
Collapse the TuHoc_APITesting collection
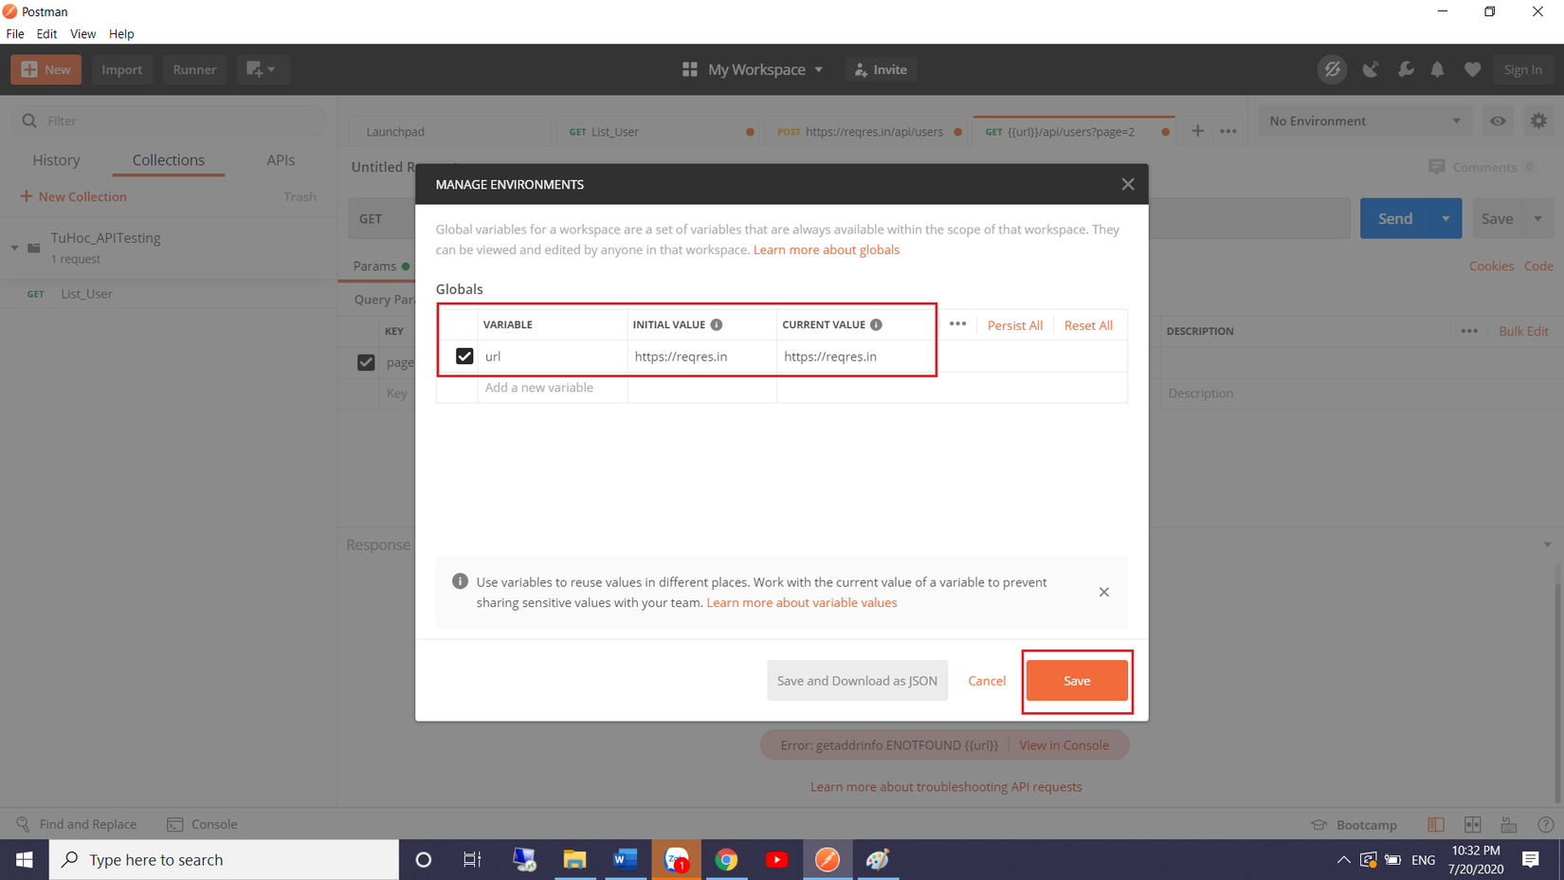pos(14,247)
